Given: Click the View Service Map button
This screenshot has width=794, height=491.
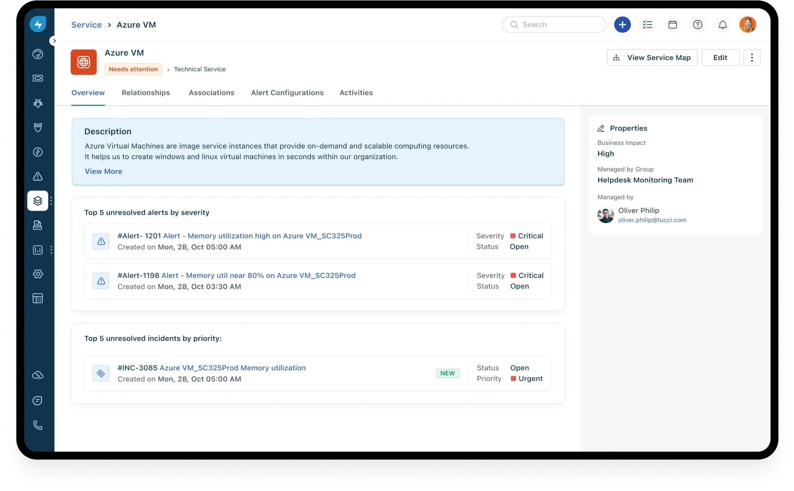Looking at the screenshot, I should [x=652, y=57].
